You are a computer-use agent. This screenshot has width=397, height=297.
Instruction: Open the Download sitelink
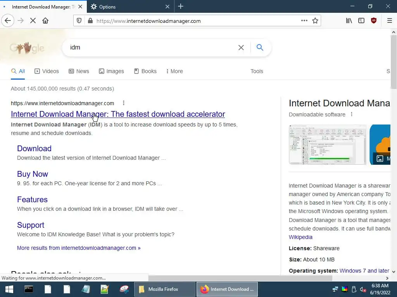[x=34, y=148]
